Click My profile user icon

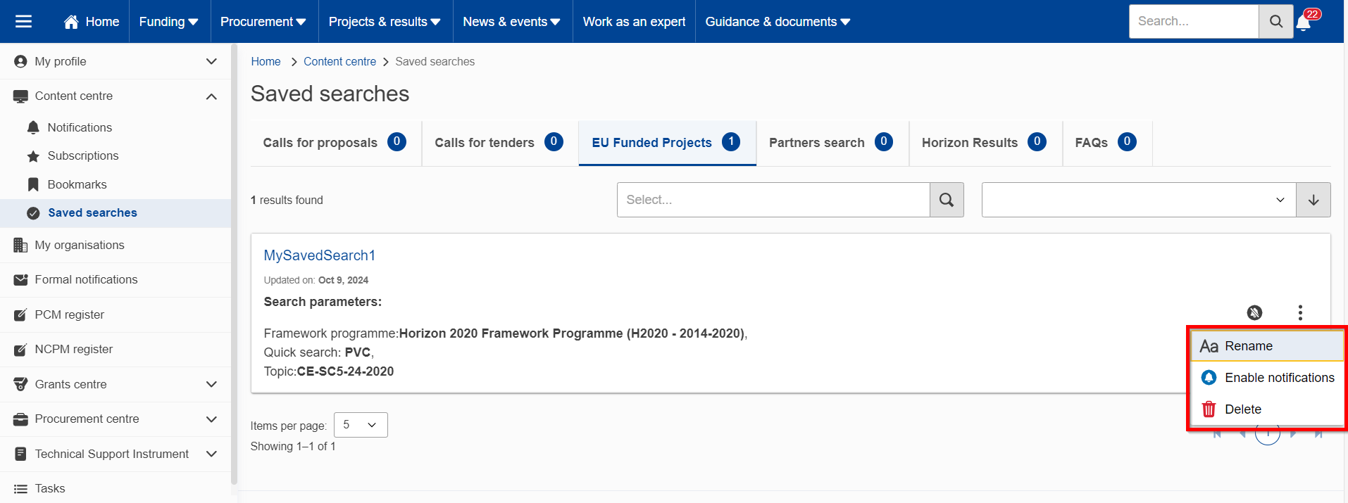(20, 61)
